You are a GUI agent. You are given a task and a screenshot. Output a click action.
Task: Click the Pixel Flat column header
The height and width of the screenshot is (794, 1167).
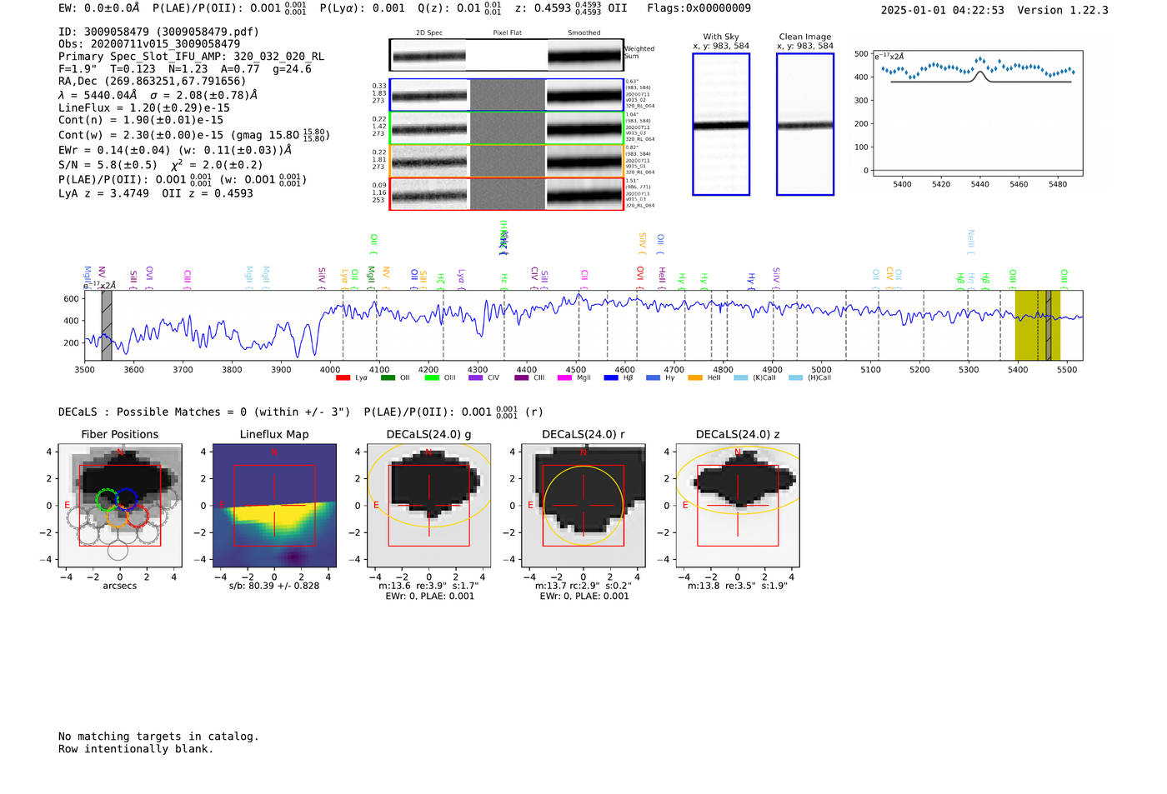[507, 32]
